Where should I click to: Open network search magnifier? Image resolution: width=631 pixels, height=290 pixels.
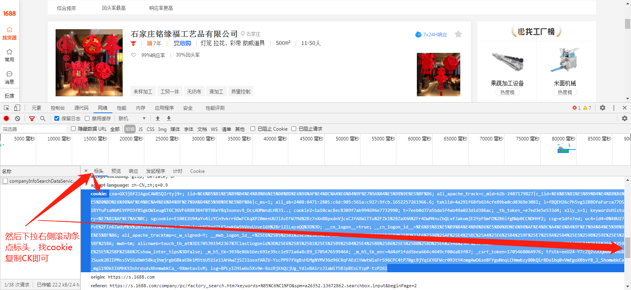(43, 118)
